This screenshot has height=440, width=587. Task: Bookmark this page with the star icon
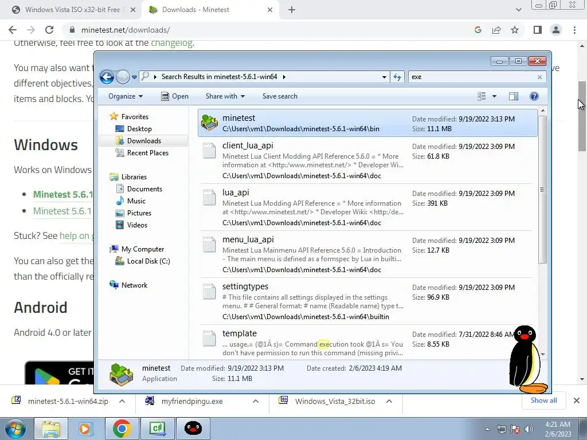tap(515, 30)
